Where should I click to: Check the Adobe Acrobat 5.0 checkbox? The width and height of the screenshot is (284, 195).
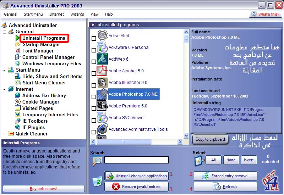(x=94, y=73)
